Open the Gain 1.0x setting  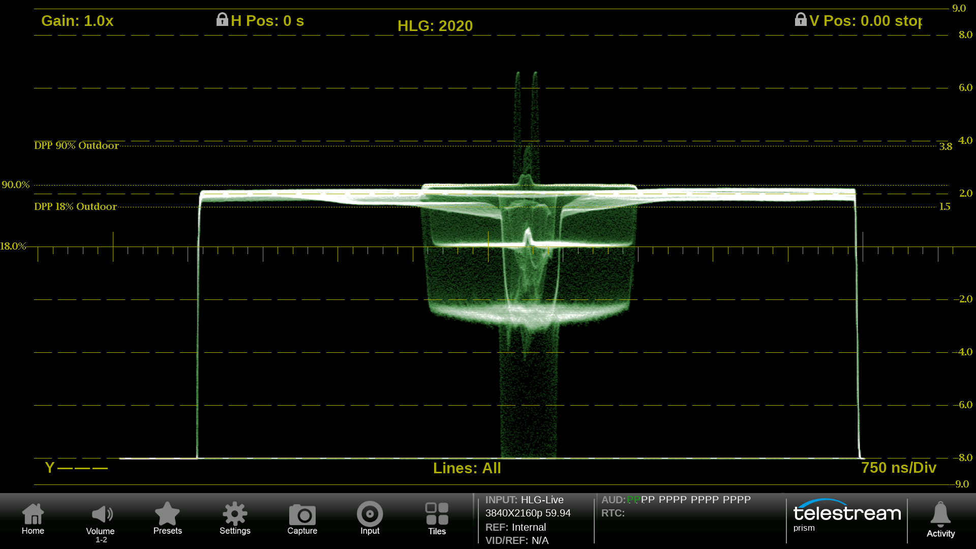pyautogui.click(x=77, y=21)
